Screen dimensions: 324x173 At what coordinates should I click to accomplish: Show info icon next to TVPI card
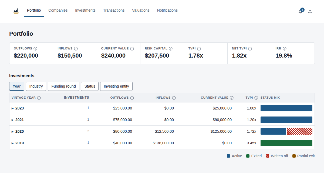(x=199, y=49)
